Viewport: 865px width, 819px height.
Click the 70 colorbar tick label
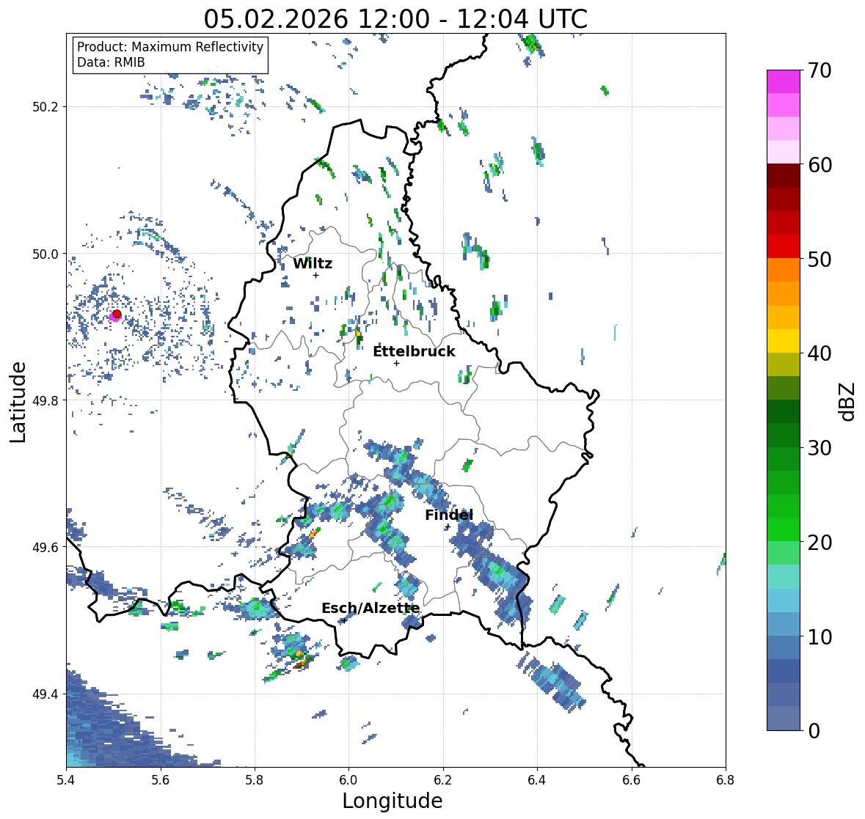[x=820, y=70]
